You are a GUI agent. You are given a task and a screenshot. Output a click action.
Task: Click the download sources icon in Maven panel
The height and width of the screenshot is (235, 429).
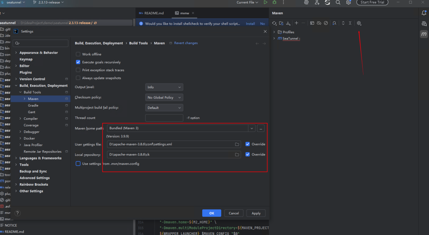click(x=288, y=23)
